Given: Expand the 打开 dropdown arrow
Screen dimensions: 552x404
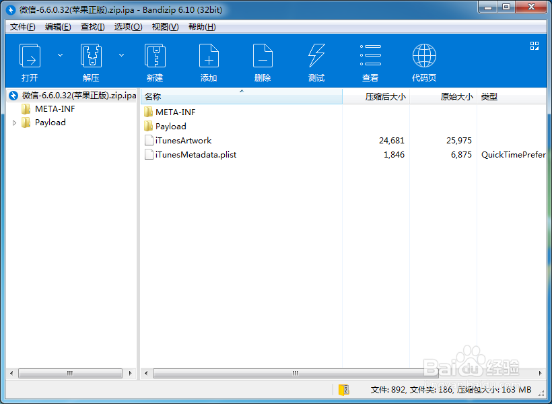Looking at the screenshot, I should point(60,55).
